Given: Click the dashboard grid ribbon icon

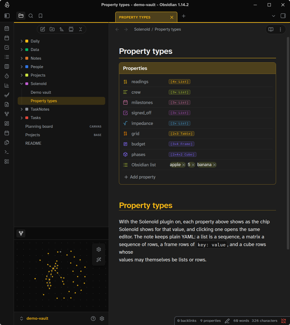Looking at the screenshot, I should pos(7,124).
